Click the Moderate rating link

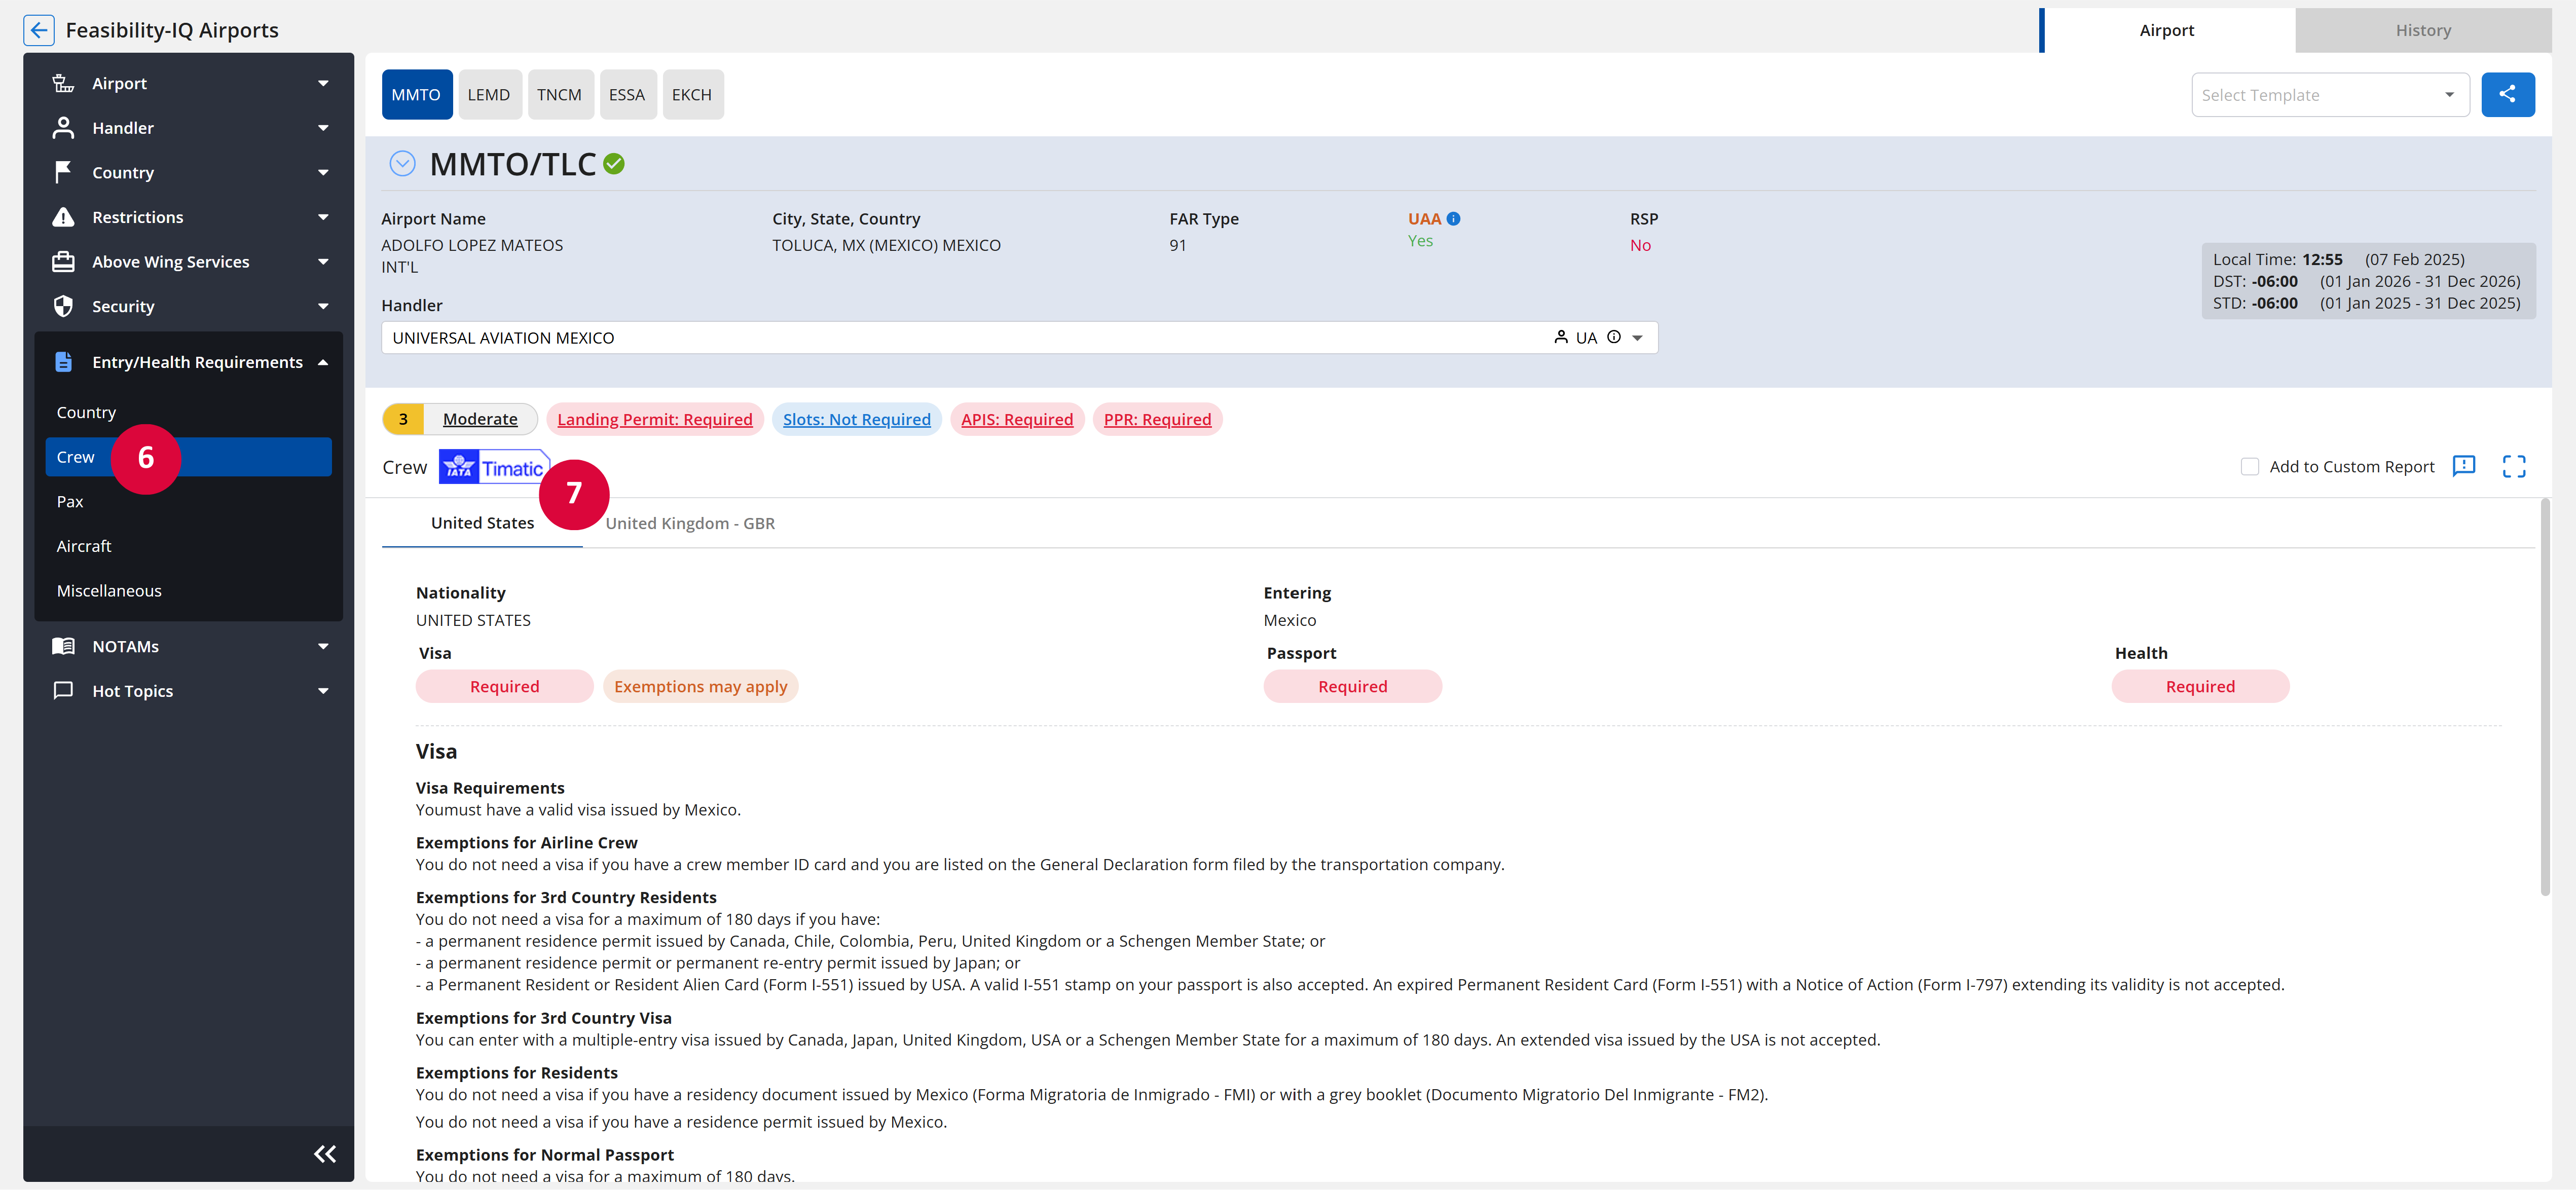(480, 419)
